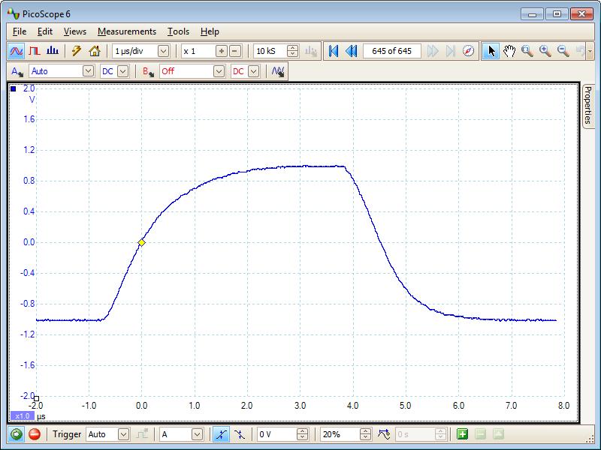Screen dimensions: 601x450
Task: Select rising edge trigger
Action: coord(221,434)
